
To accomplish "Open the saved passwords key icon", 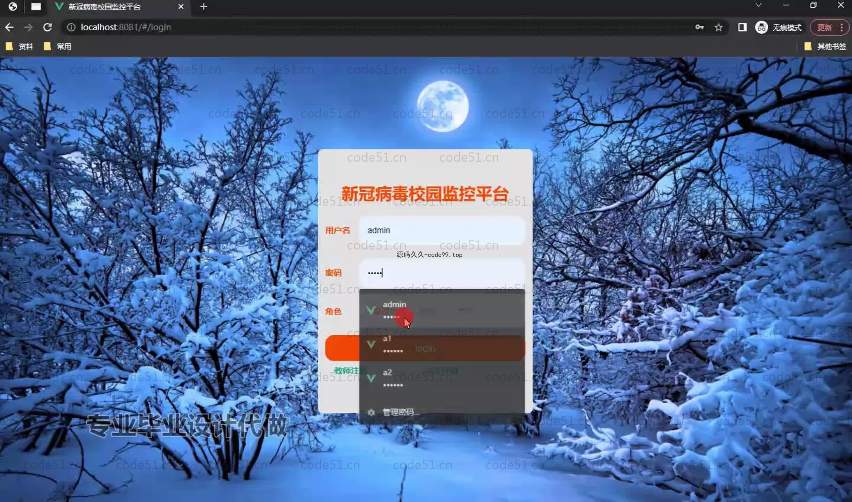I will (x=699, y=27).
